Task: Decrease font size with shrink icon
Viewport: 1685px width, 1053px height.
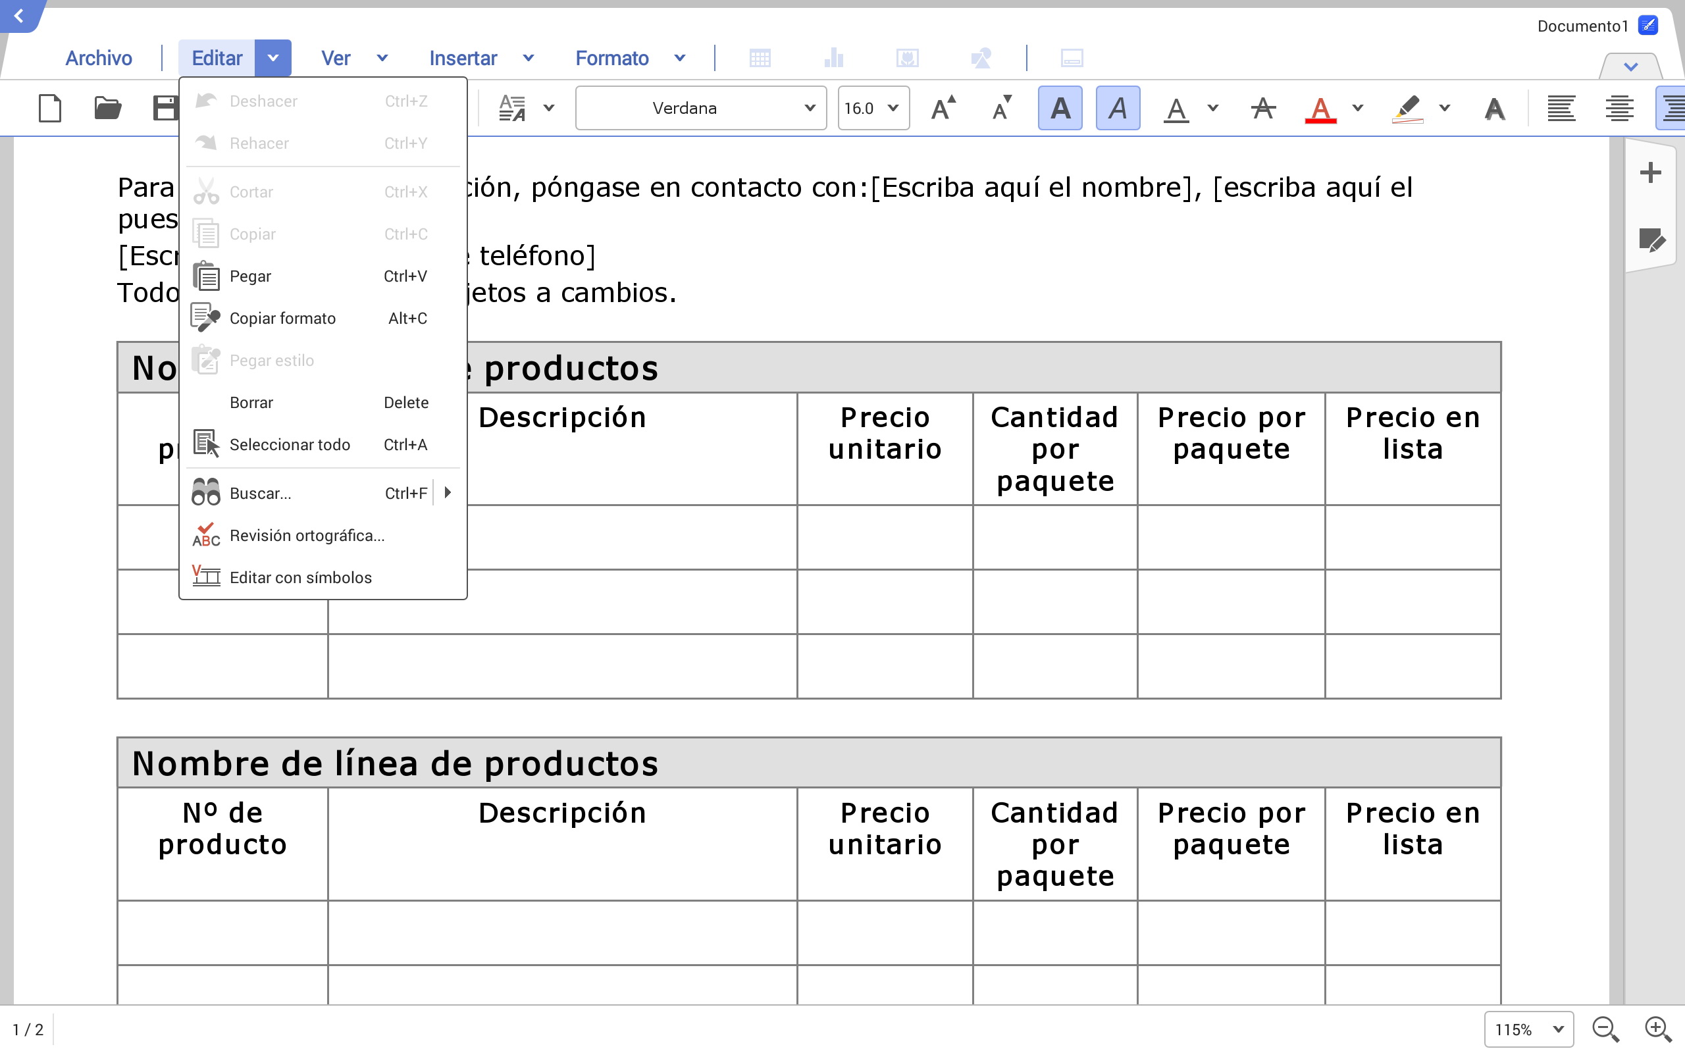Action: point(1001,108)
